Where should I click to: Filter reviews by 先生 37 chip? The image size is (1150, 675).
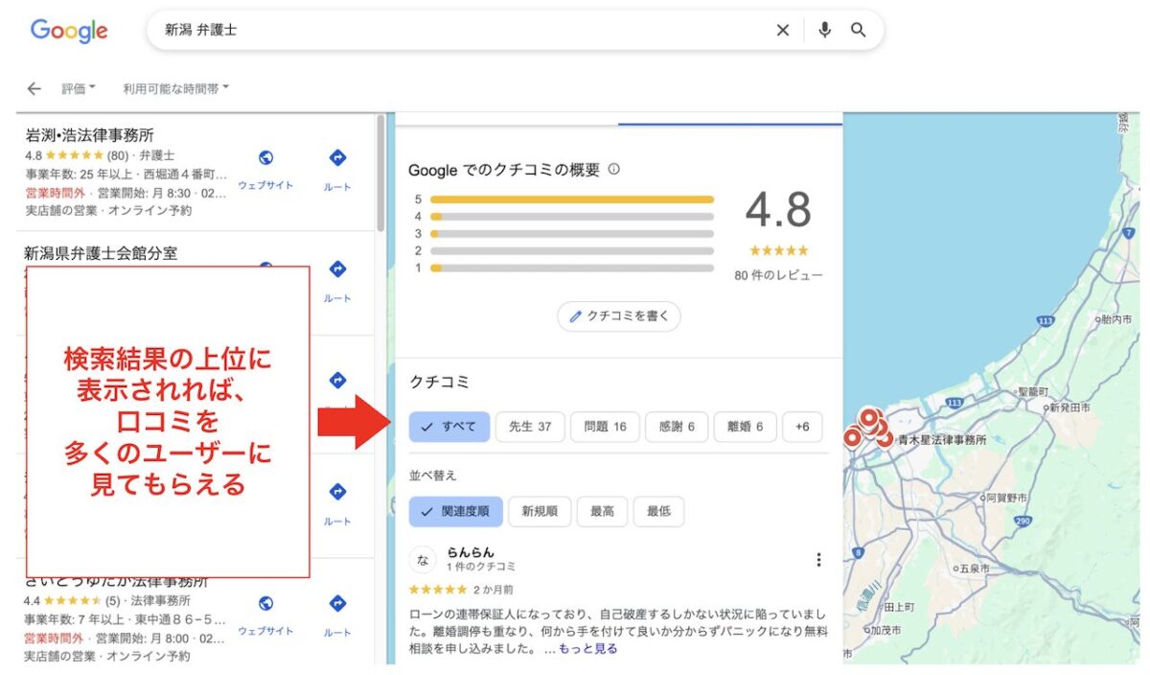(530, 427)
